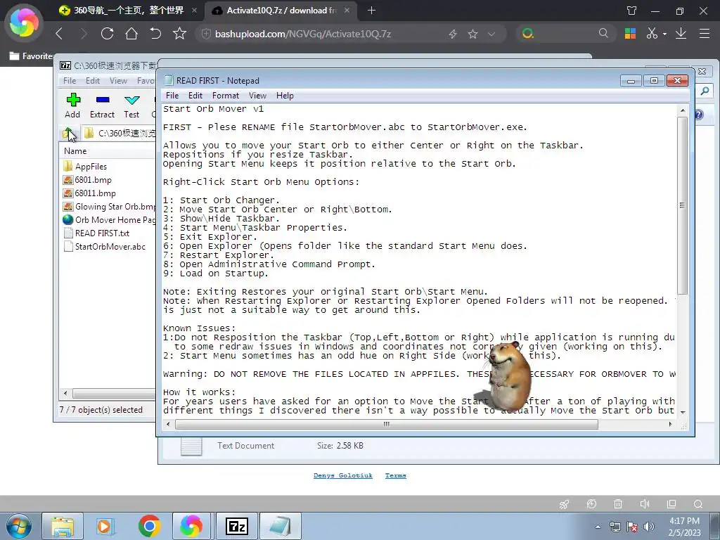Open the File menu in Notepad

tap(172, 96)
